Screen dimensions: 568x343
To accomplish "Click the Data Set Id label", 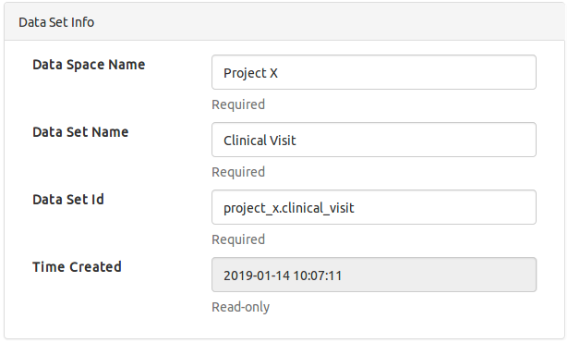I will point(68,200).
